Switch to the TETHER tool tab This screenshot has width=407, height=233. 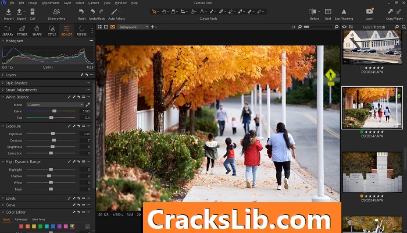coord(22,30)
